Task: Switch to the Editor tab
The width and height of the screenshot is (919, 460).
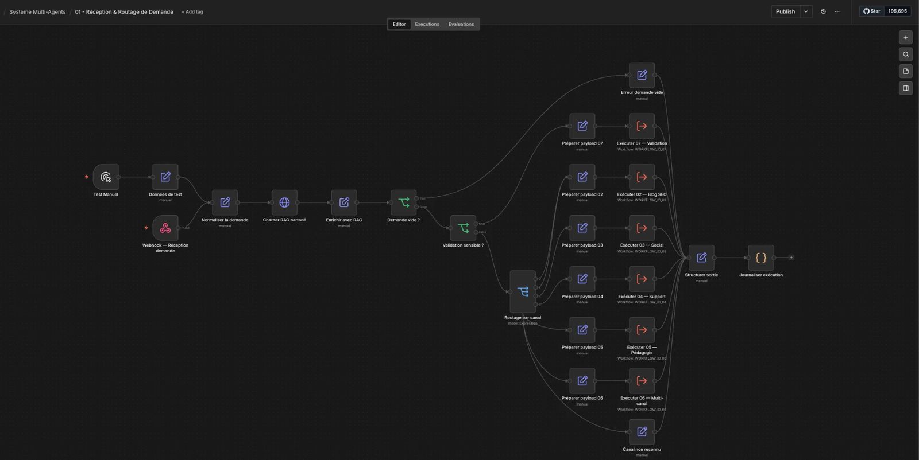Action: coord(399,24)
